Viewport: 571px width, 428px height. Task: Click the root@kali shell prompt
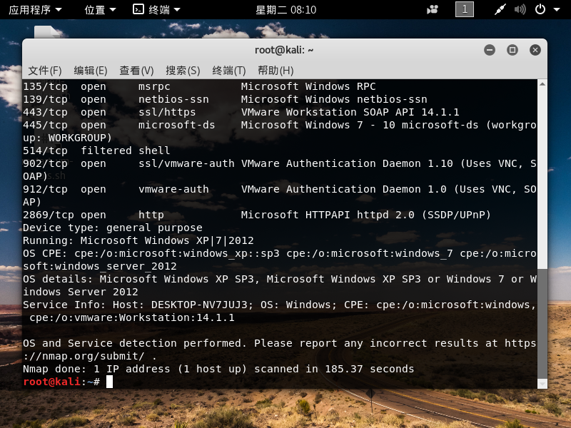(x=61, y=382)
